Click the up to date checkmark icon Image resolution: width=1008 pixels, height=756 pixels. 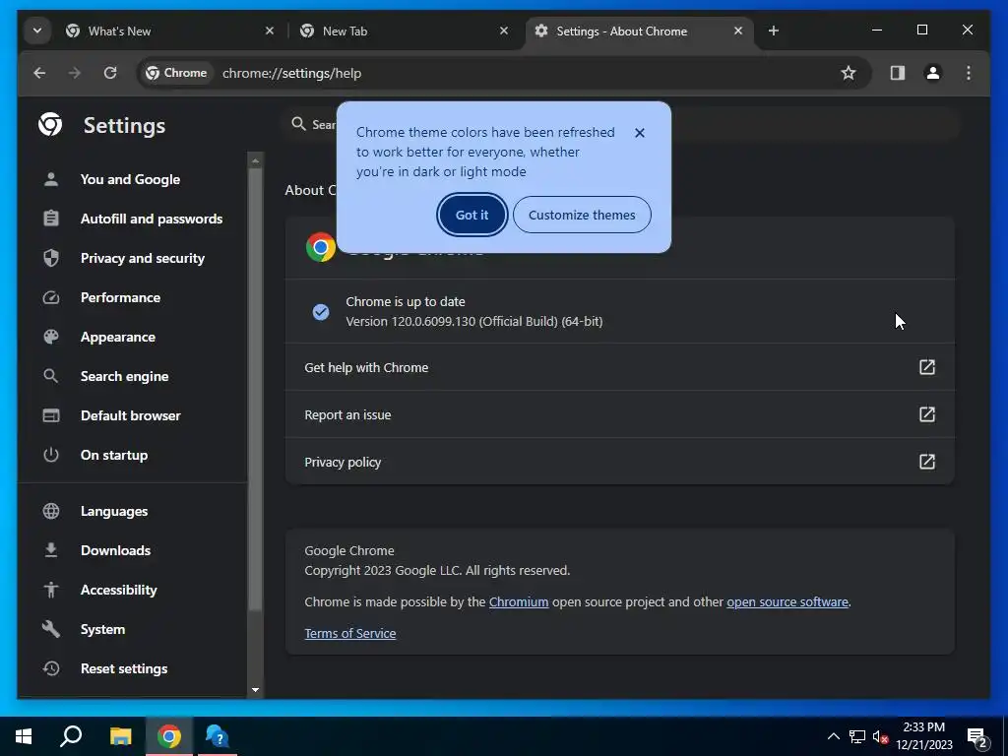[321, 312]
